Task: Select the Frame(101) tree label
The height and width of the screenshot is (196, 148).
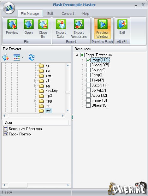Action: pyautogui.click(x=100, y=100)
